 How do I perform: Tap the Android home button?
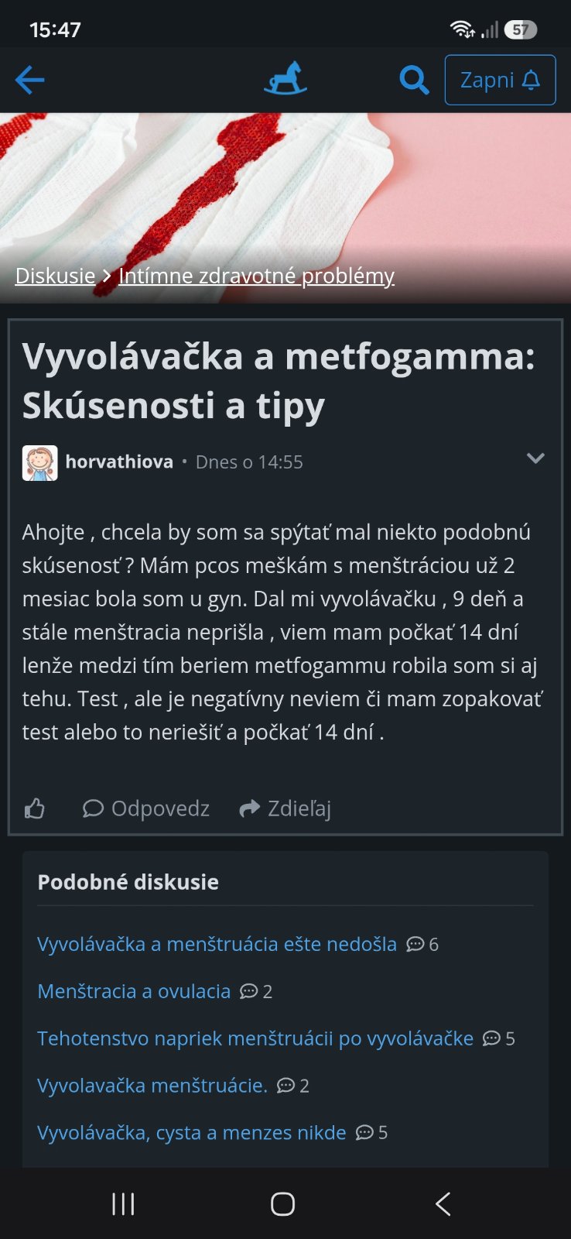tap(283, 1204)
